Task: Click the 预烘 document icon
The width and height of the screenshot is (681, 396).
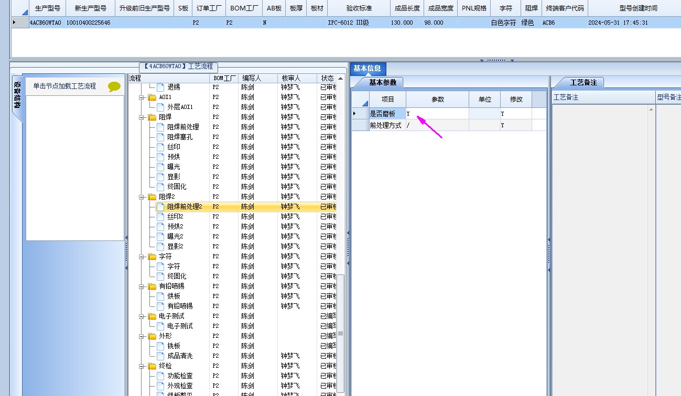Action: pos(160,157)
